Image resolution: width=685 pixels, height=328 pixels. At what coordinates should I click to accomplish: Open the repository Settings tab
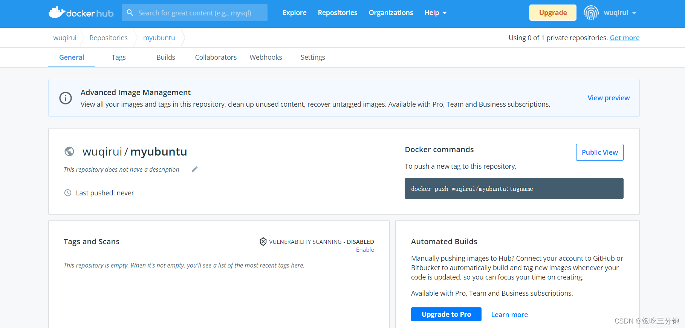click(313, 57)
